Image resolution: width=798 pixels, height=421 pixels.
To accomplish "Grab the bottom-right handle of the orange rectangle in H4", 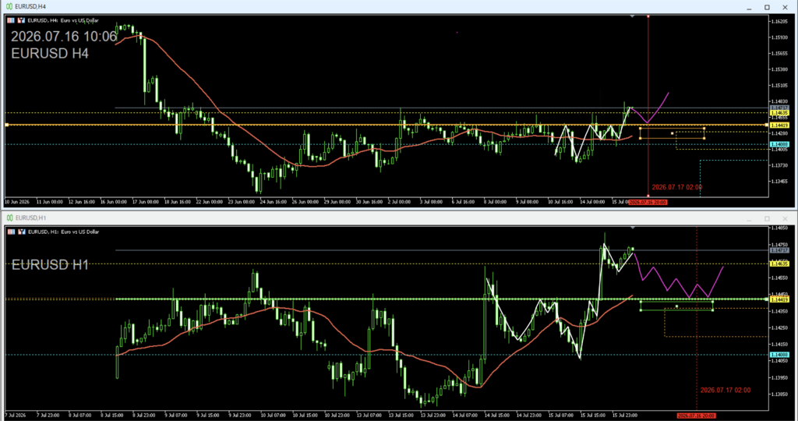I will click(704, 138).
